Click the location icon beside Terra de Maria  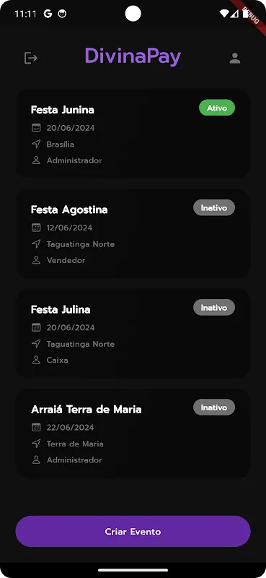coord(36,444)
